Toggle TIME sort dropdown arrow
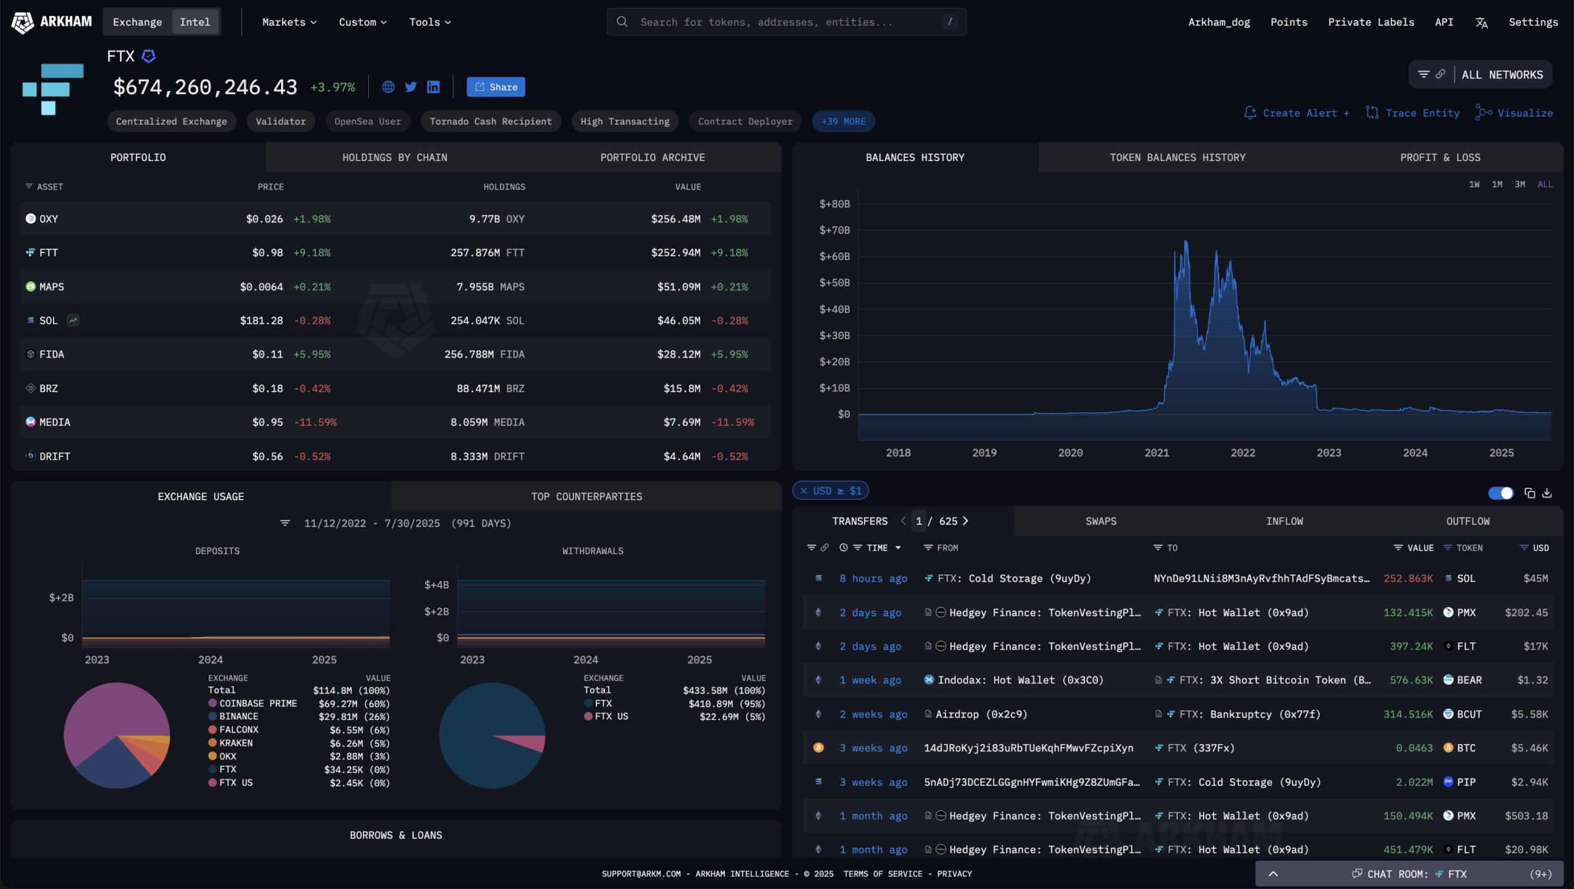 tap(898, 547)
